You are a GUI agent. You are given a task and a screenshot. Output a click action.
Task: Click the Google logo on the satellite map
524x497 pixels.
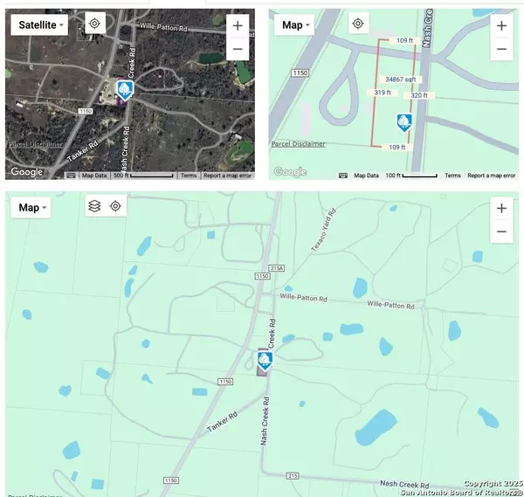26,172
